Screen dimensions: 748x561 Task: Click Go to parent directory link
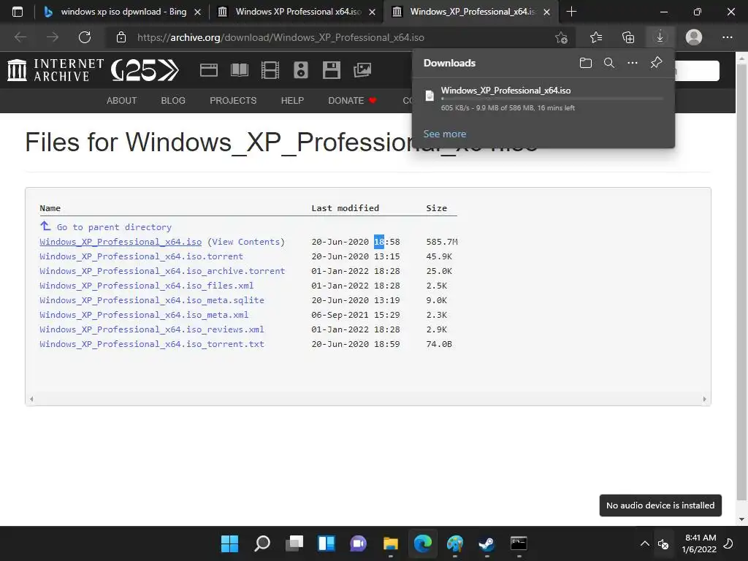click(x=114, y=227)
